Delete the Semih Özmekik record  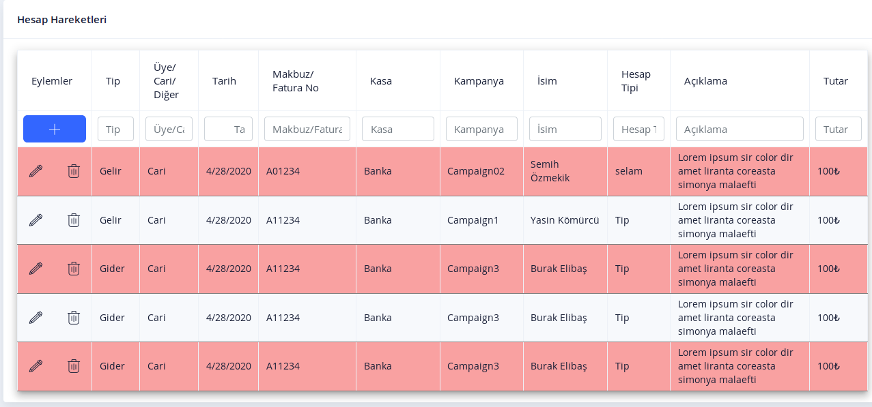click(x=74, y=171)
